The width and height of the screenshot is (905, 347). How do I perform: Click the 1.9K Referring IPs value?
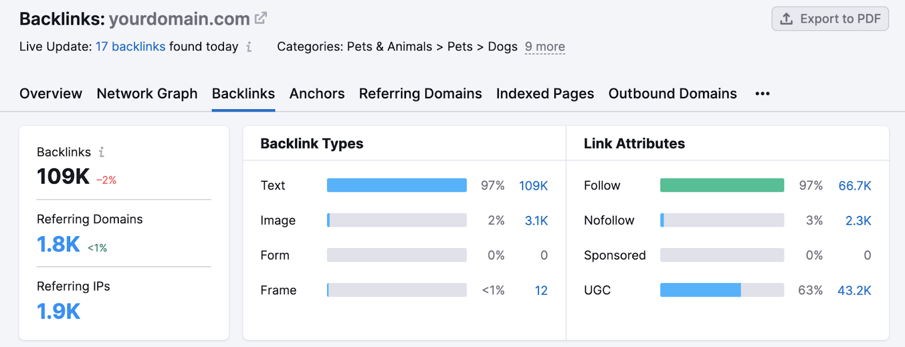pos(58,311)
